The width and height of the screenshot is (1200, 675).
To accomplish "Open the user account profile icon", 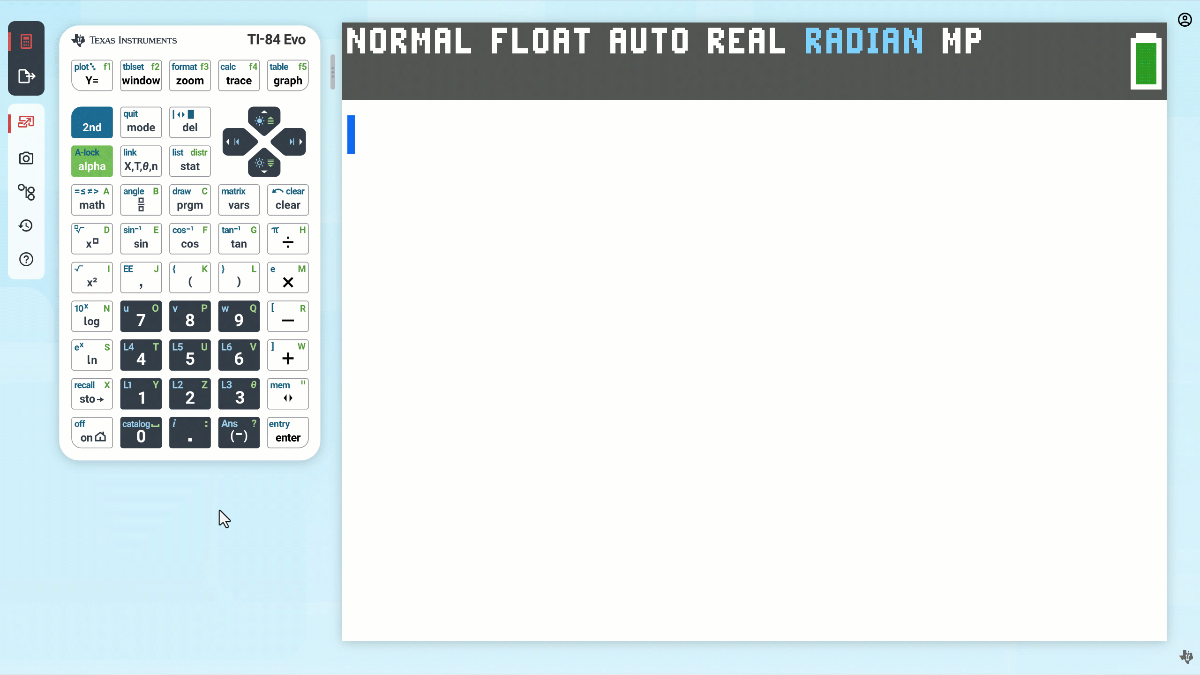I will point(1185,20).
